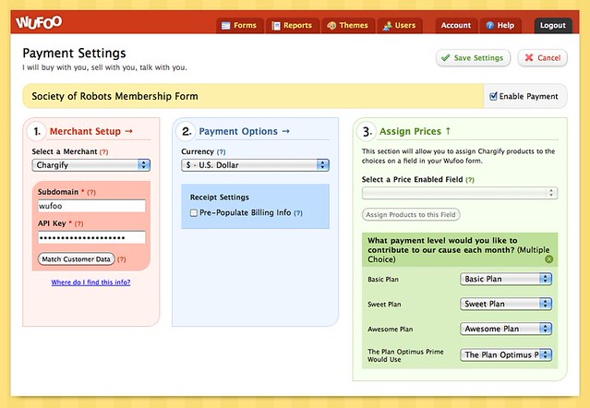The width and height of the screenshot is (590, 408).
Task: Open the Reports tab
Action: (293, 26)
